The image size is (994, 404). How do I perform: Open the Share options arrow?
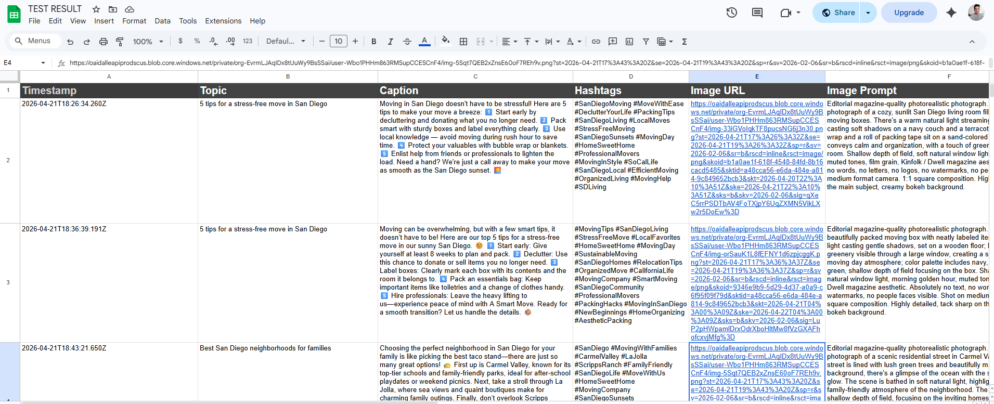[868, 12]
